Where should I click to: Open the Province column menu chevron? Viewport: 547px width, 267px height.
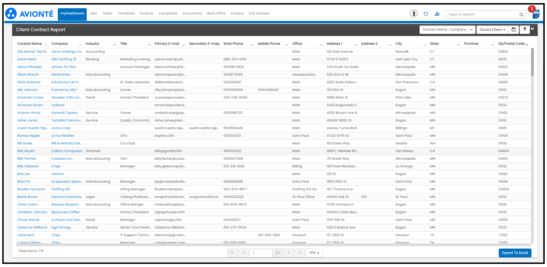pos(493,45)
